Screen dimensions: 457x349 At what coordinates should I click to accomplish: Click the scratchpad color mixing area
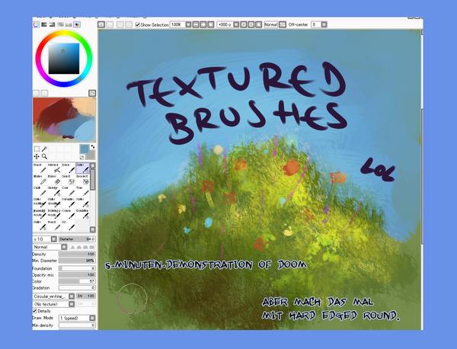point(64,120)
